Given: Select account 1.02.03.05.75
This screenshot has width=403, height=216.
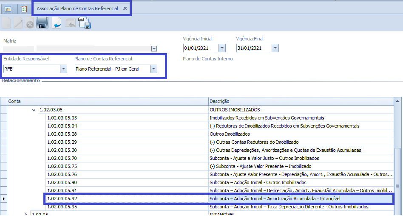Looking at the screenshot, I should (127, 166).
